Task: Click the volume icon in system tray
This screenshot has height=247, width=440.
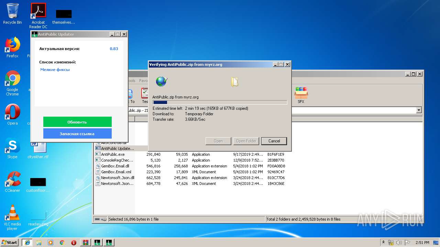Action: [x=399, y=243]
